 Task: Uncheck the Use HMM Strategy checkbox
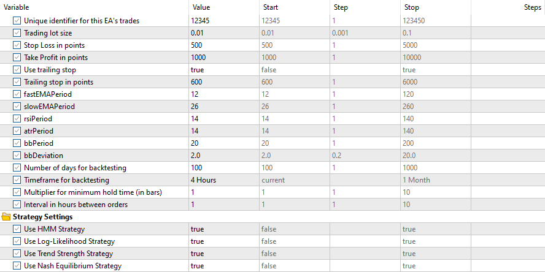[17, 229]
